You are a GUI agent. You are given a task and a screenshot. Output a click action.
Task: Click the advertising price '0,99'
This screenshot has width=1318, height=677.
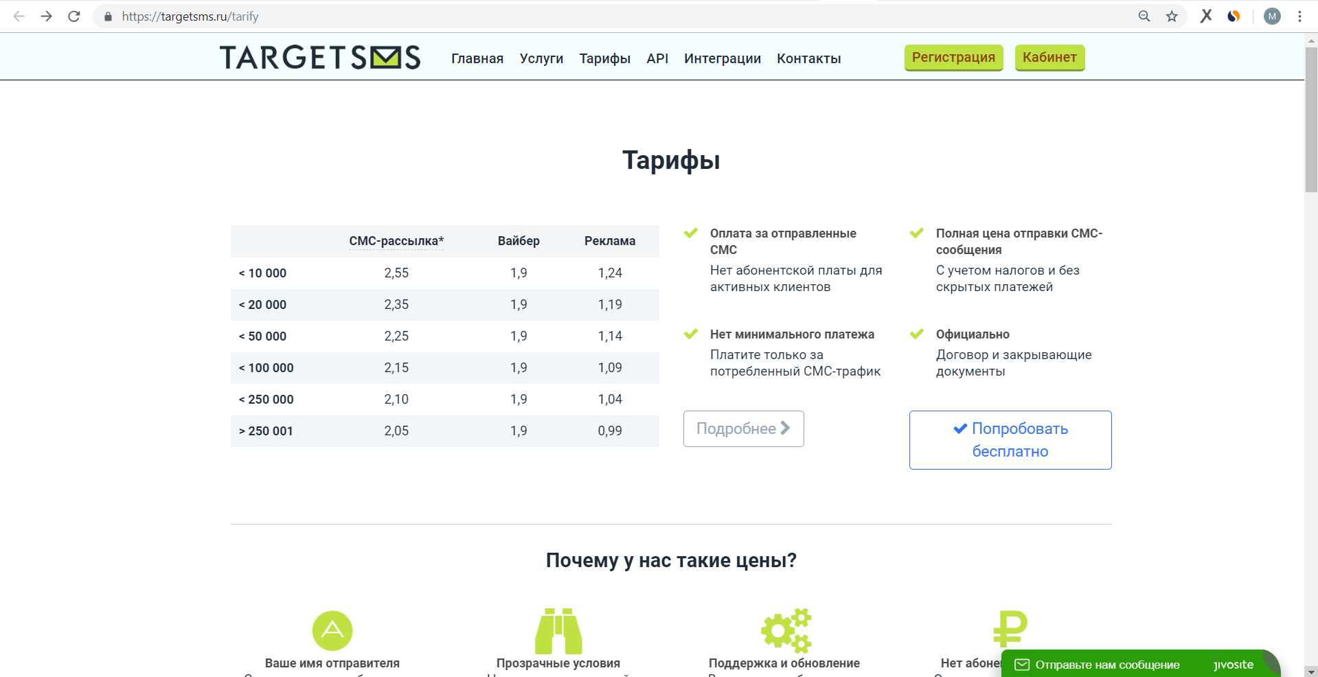(x=610, y=431)
